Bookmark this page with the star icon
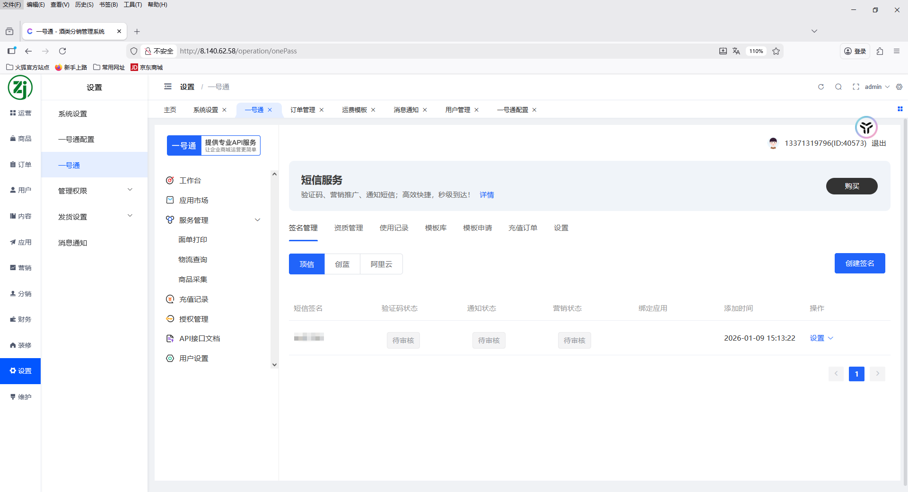This screenshot has height=492, width=908. (x=776, y=51)
